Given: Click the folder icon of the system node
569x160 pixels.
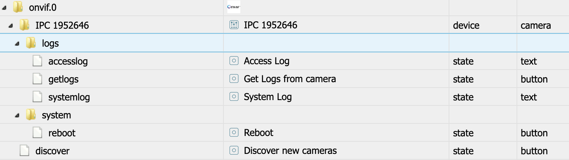Looking at the screenshot, I should [31, 115].
